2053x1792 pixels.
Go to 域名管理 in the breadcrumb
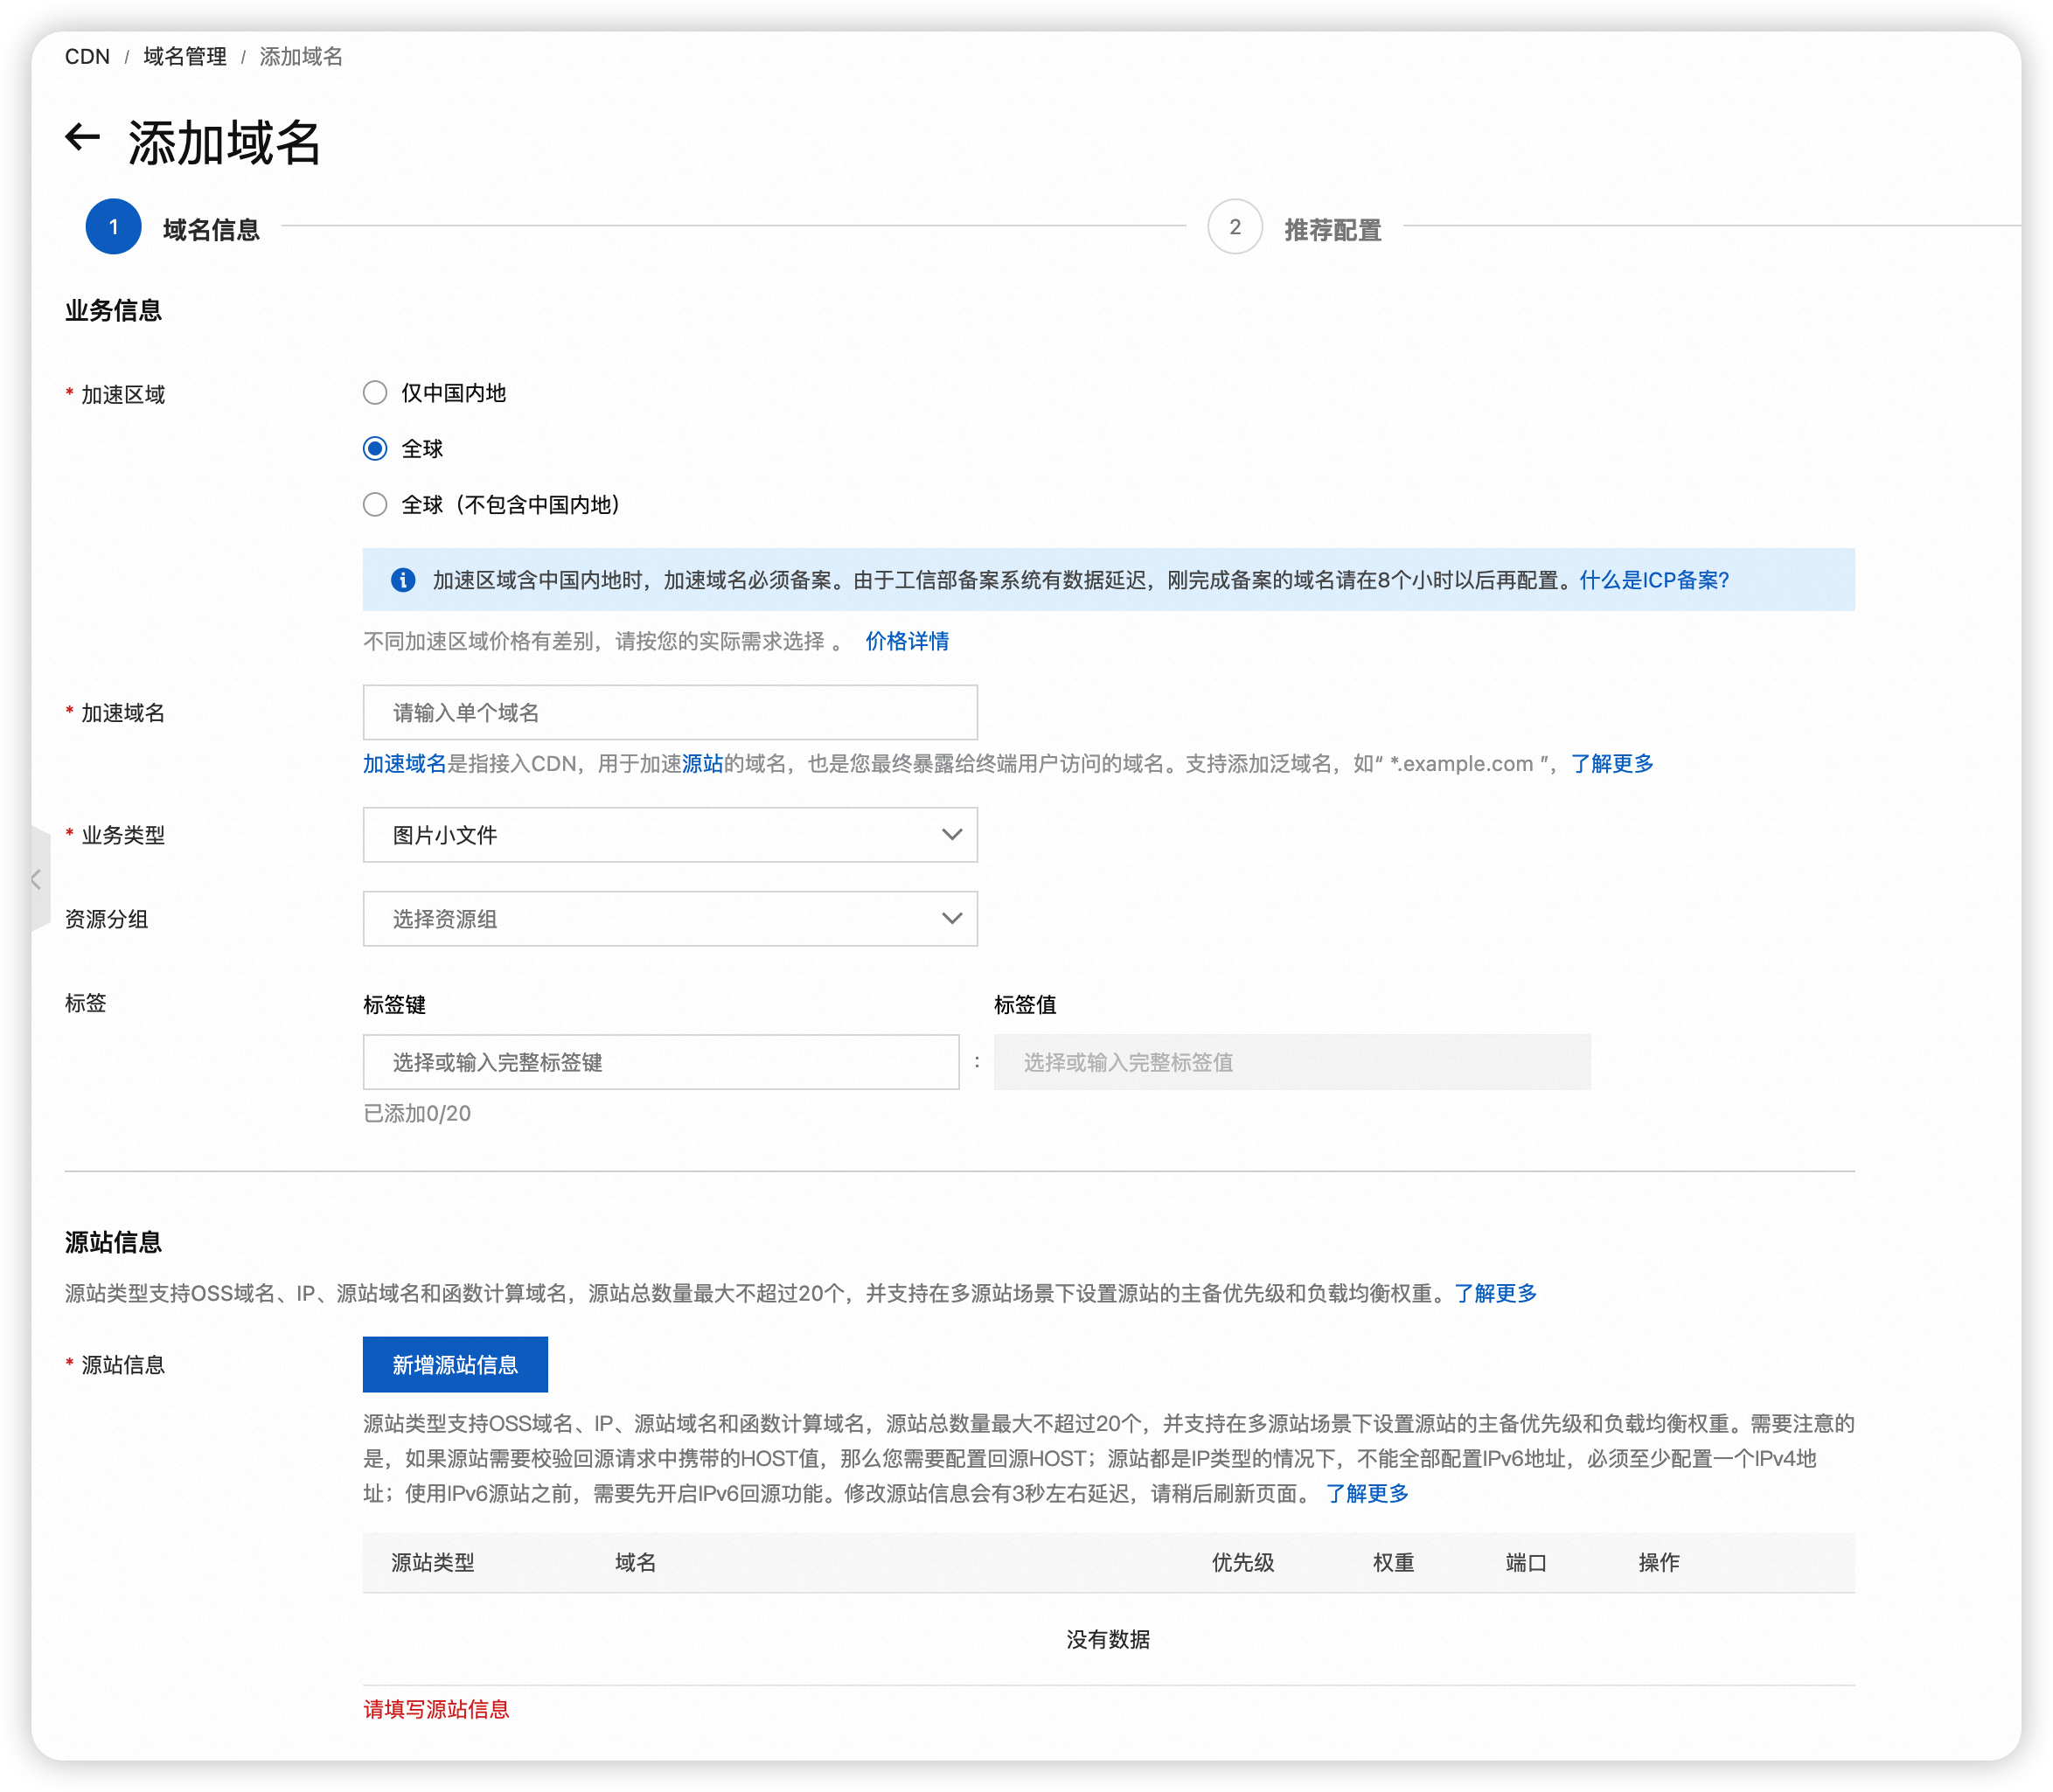(185, 57)
